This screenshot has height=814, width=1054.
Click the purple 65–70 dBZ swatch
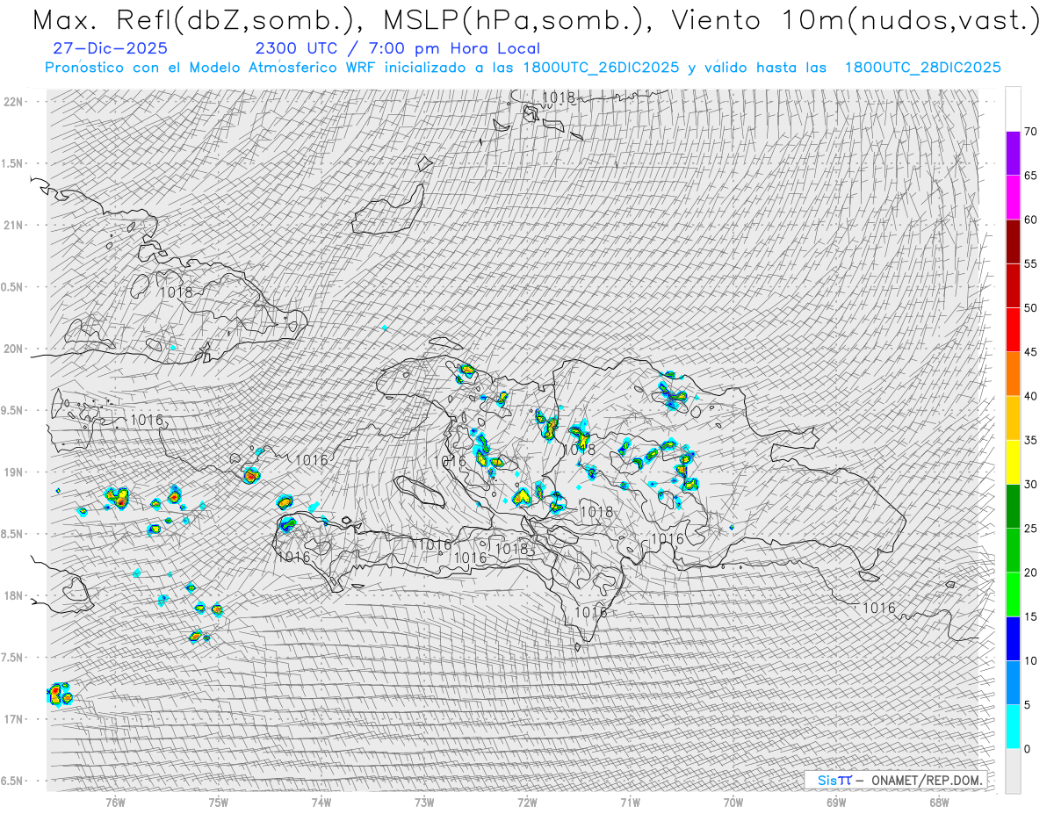1013,154
